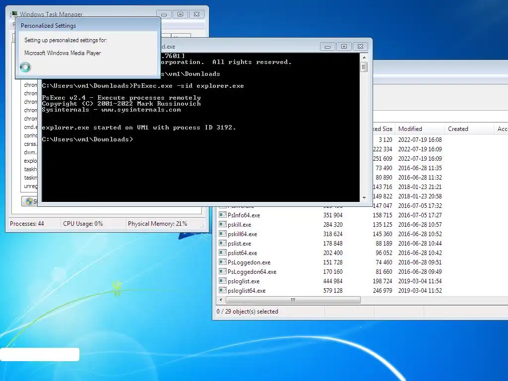Click the packed size '74 460' of PsLoggedon.exe

pyautogui.click(x=384, y=262)
